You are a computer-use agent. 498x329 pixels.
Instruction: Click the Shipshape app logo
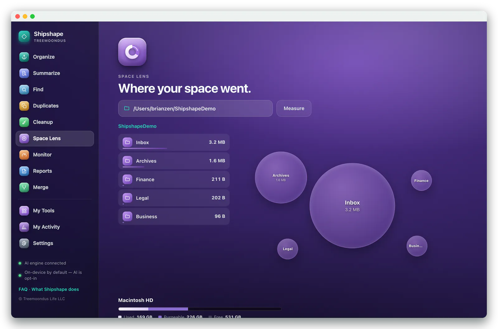(24, 37)
